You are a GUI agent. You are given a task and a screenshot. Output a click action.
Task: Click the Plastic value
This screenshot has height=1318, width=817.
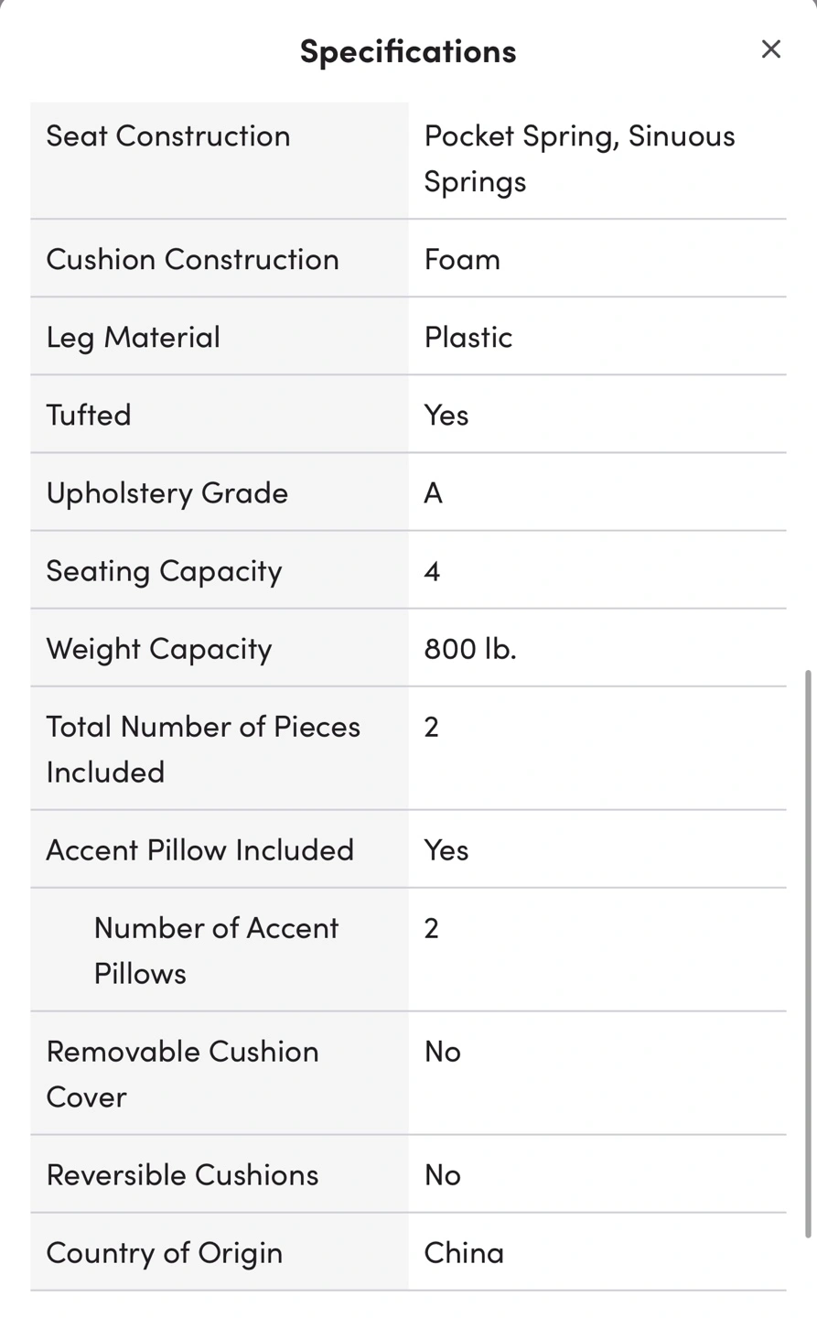(468, 337)
